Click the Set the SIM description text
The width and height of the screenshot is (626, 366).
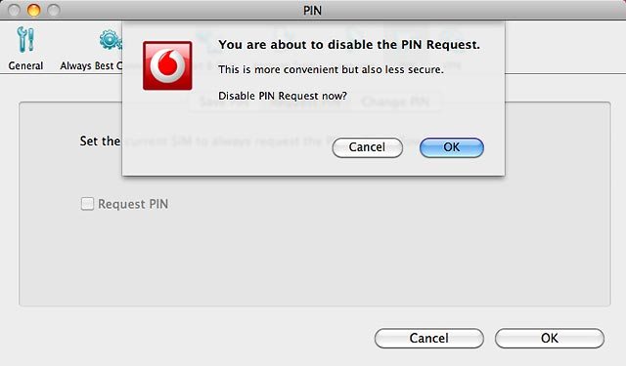[100, 141]
